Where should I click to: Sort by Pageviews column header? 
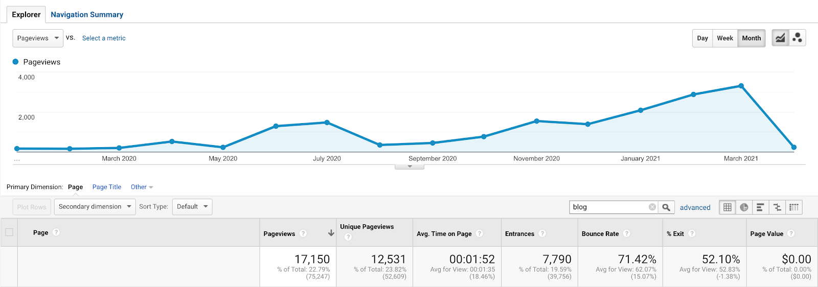(x=279, y=234)
